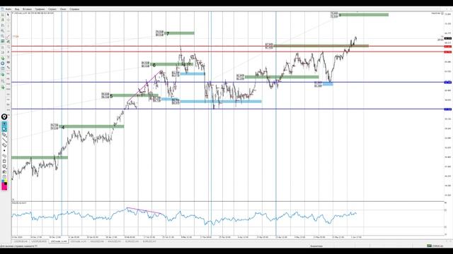
Task: Click the tile windows grid icon
Action: coord(3,41)
